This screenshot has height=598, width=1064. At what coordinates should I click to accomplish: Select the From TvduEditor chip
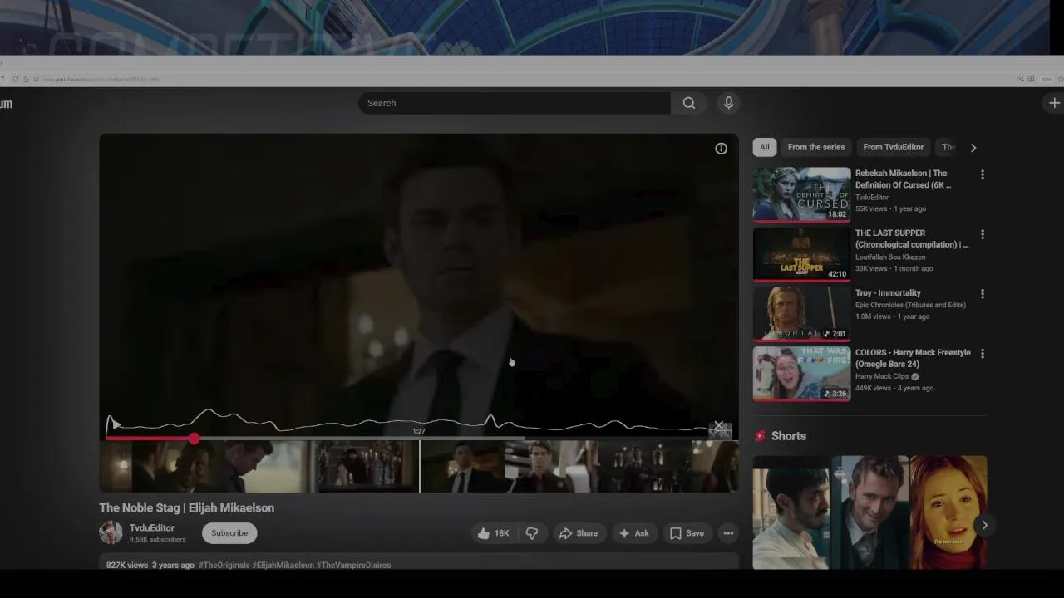(x=894, y=147)
